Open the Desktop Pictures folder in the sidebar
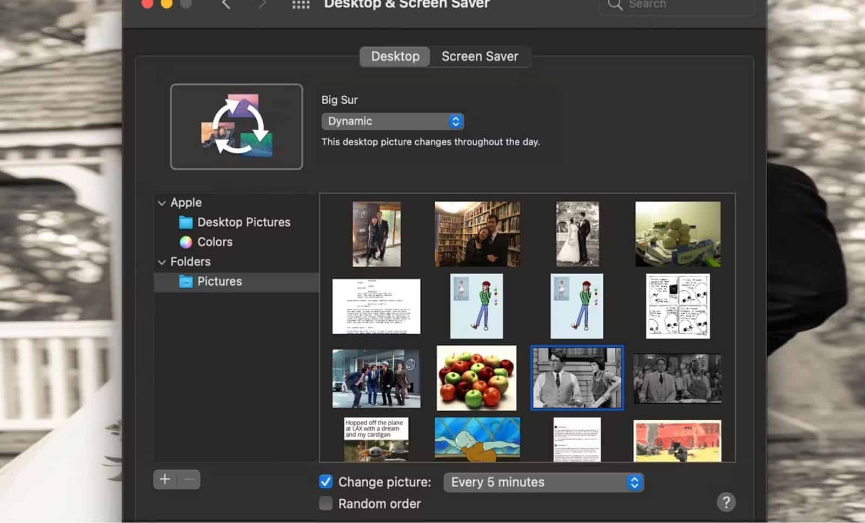 [x=244, y=222]
